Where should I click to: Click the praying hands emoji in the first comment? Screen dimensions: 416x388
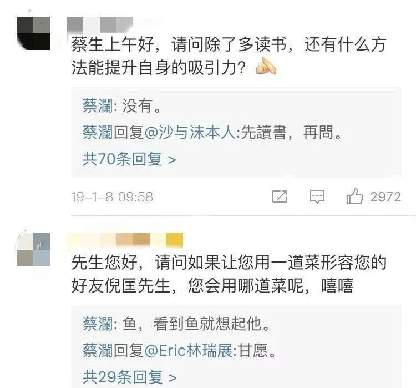coord(266,66)
